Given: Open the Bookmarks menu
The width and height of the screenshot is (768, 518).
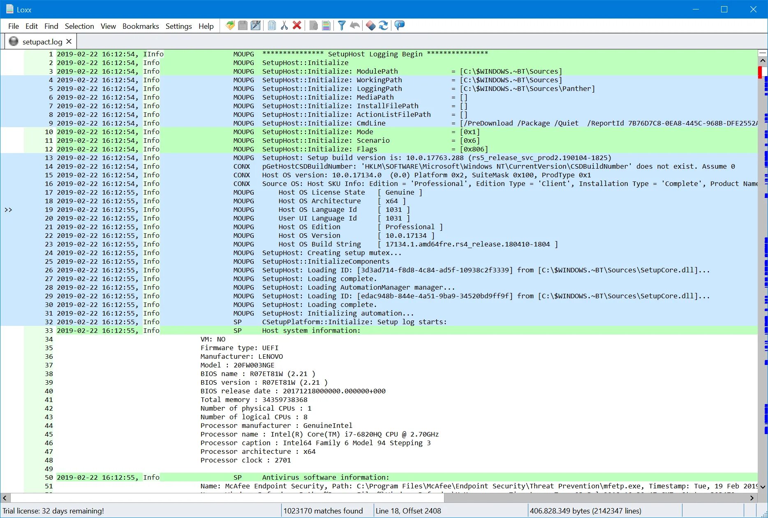Looking at the screenshot, I should [x=141, y=26].
